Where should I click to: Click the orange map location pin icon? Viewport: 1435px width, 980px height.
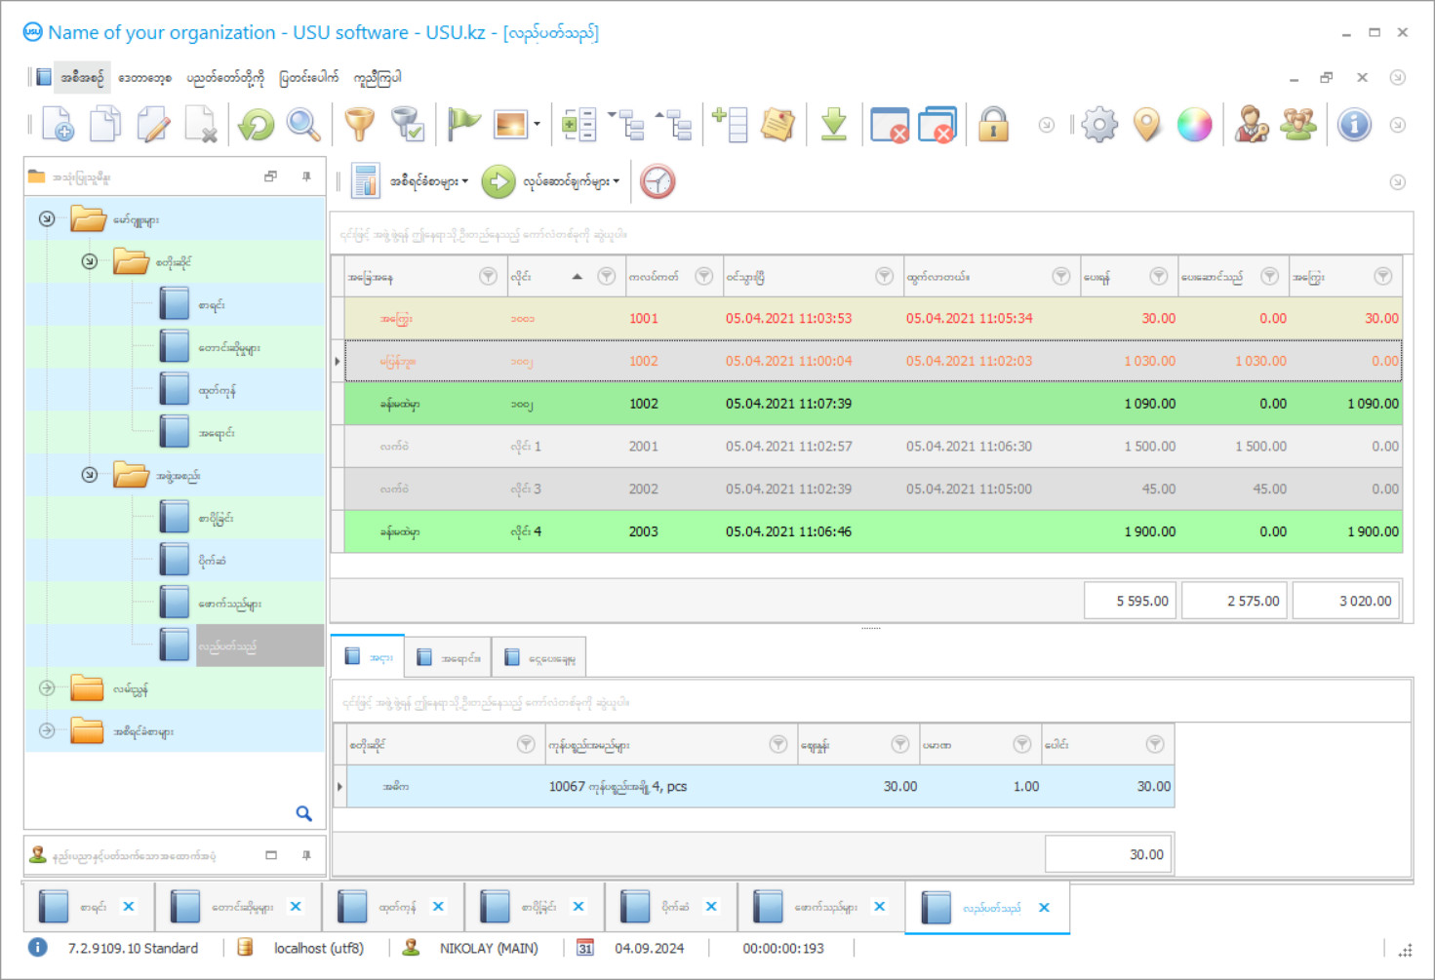pyautogui.click(x=1147, y=125)
